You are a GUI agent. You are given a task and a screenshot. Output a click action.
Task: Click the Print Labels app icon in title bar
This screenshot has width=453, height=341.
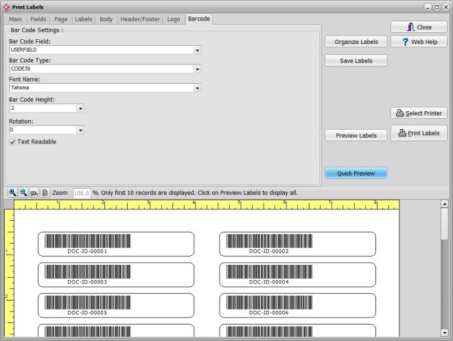pyautogui.click(x=6, y=8)
